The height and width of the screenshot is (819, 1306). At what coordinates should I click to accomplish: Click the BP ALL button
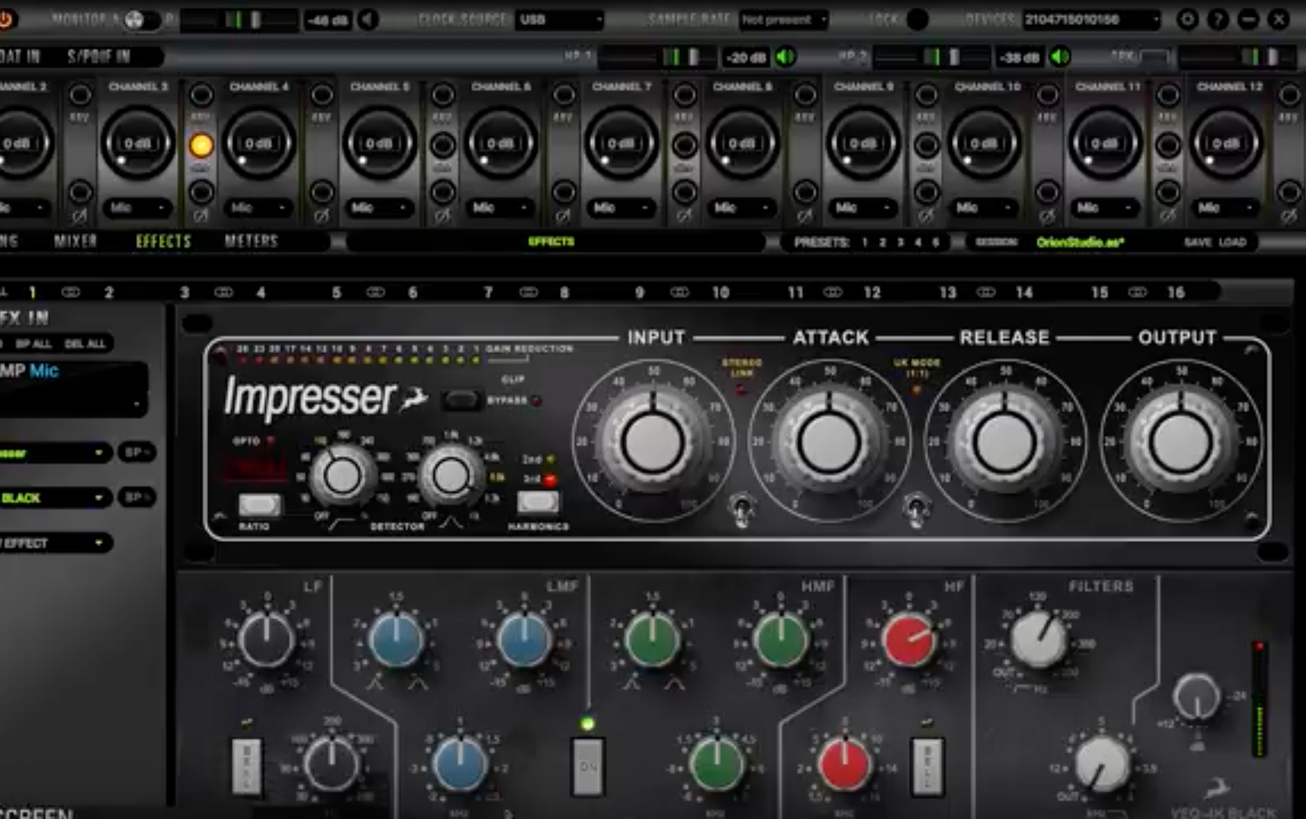(x=33, y=344)
